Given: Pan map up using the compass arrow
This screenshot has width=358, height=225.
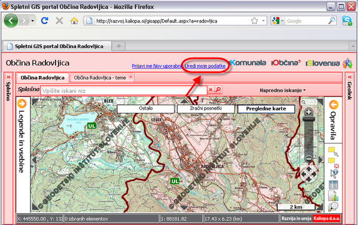Looking at the screenshot, I should point(309,169).
